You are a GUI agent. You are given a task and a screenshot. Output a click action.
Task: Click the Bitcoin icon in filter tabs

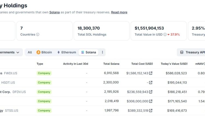(39, 52)
